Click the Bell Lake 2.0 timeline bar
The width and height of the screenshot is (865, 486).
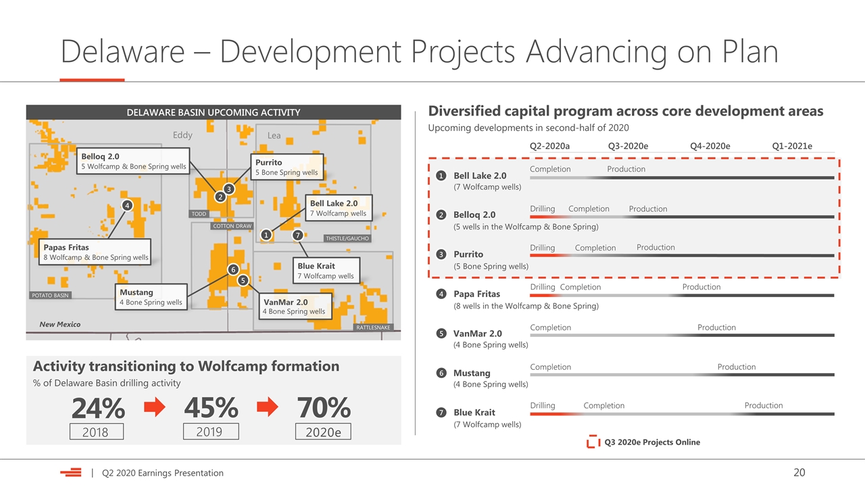pos(682,178)
